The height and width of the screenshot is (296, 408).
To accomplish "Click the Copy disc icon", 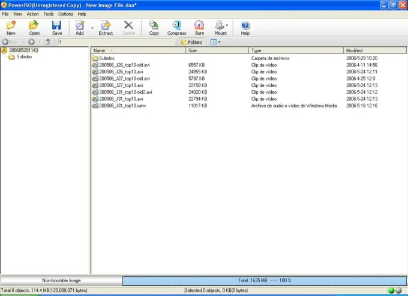I will [x=154, y=28].
